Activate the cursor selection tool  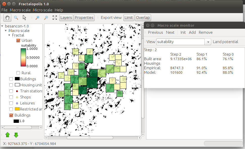click(24, 18)
